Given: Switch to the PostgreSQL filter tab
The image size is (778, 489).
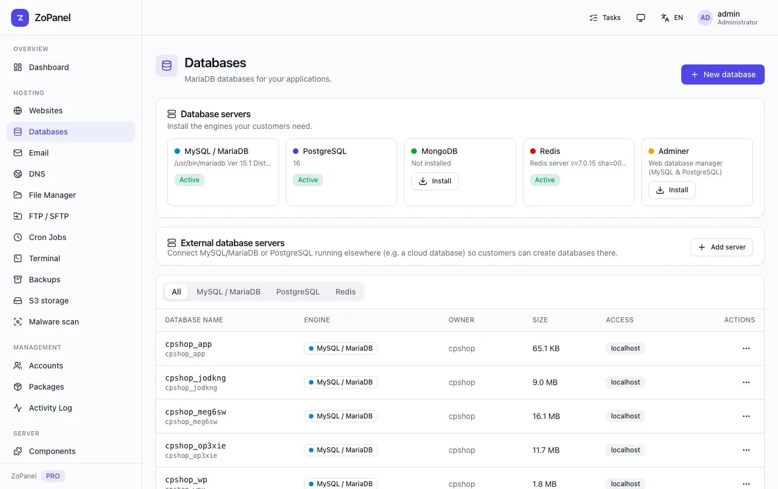Looking at the screenshot, I should [x=298, y=292].
